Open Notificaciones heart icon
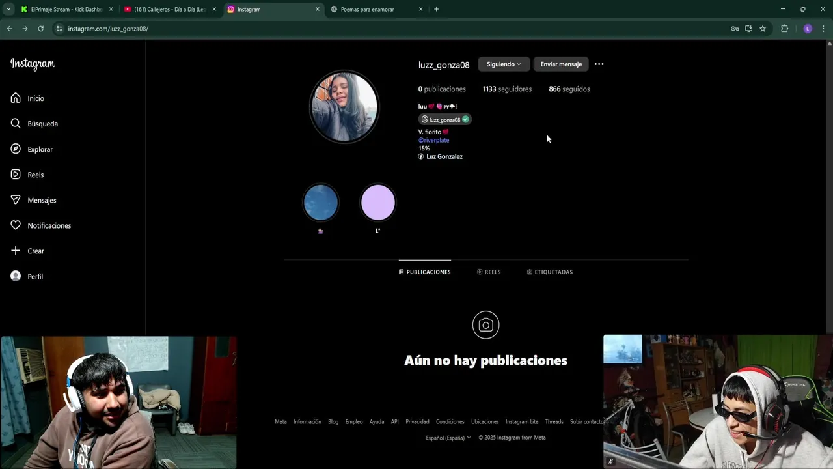Image resolution: width=833 pixels, height=469 pixels. pos(16,225)
